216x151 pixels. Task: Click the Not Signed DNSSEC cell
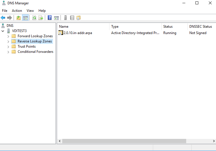(x=198, y=33)
